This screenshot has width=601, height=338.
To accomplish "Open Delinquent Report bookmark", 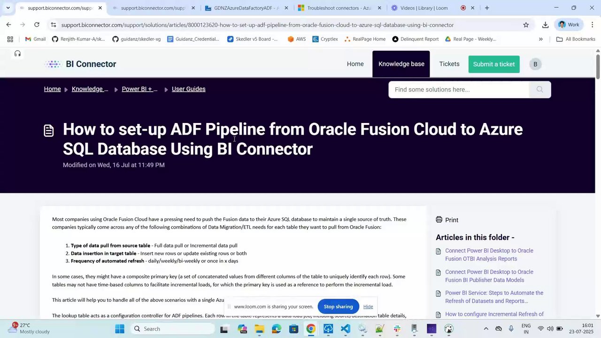I will coord(416,39).
